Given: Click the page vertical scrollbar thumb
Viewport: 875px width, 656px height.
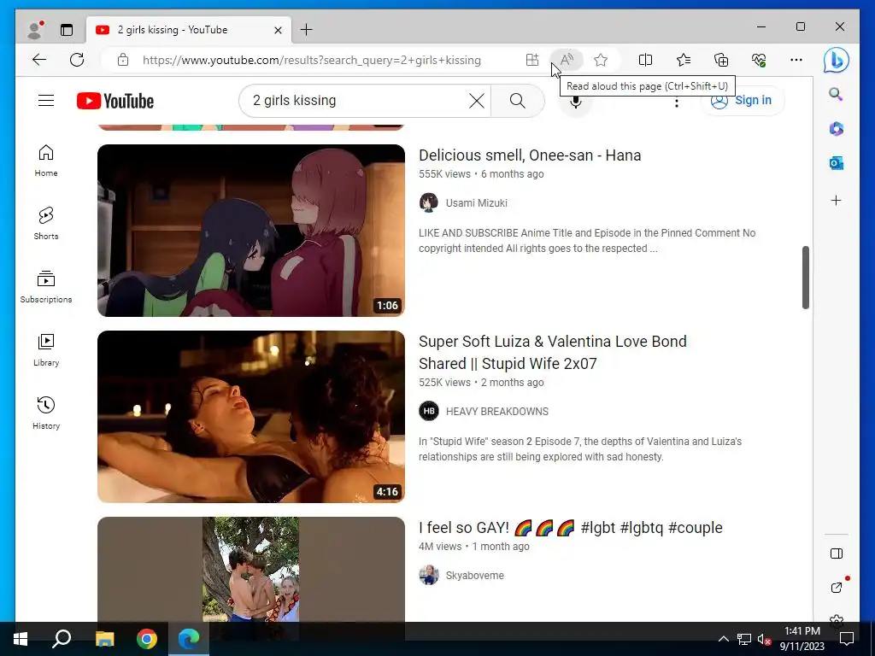Looking at the screenshot, I should click(805, 278).
